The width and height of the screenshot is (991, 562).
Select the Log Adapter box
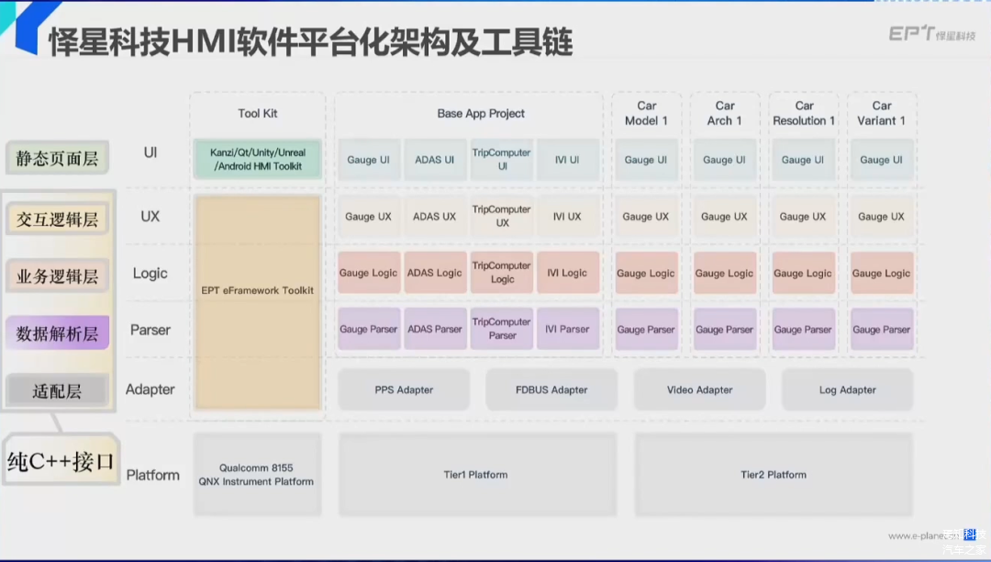(x=847, y=389)
